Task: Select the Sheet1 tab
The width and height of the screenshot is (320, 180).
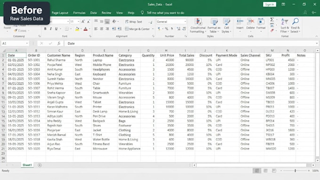Action: coord(27,165)
